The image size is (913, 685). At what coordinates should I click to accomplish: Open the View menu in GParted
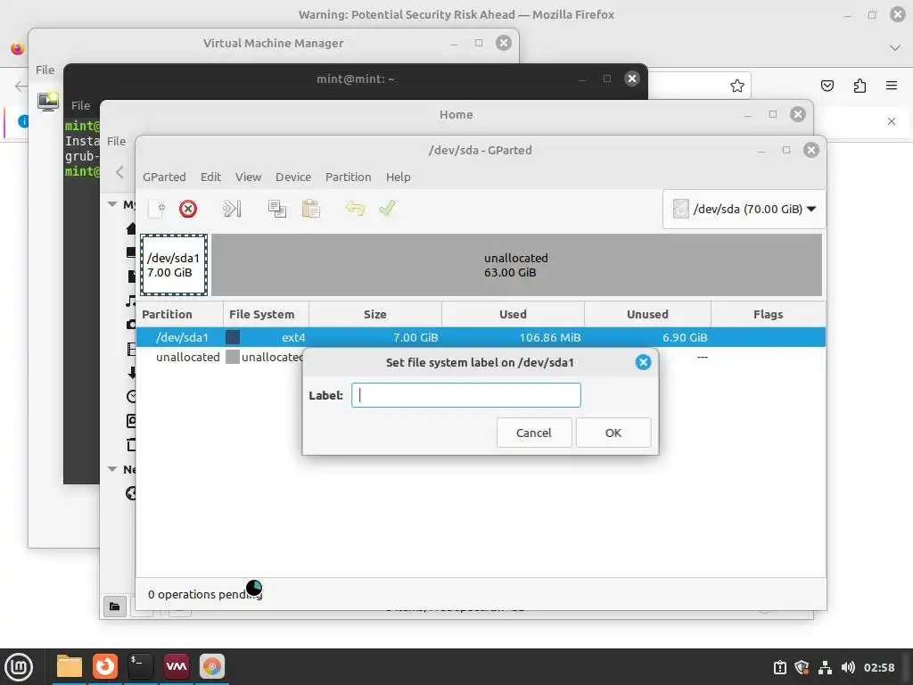[248, 177]
